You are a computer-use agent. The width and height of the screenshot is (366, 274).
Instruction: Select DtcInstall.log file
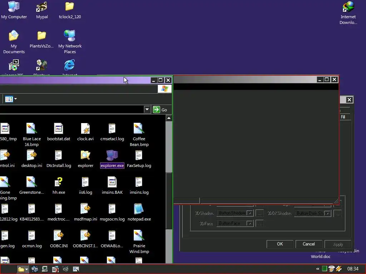[x=59, y=159]
